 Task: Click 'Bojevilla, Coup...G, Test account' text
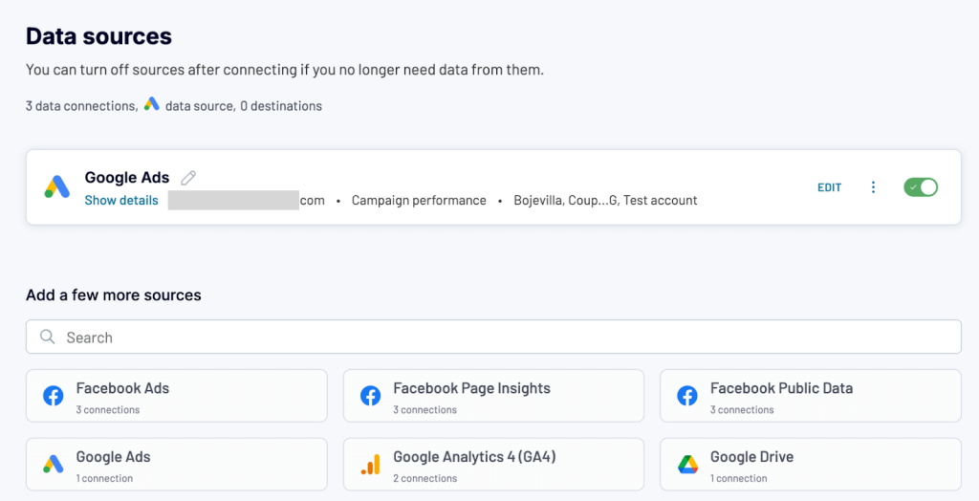point(605,201)
